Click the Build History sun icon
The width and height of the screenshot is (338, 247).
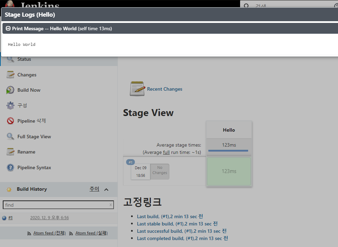coord(9,189)
